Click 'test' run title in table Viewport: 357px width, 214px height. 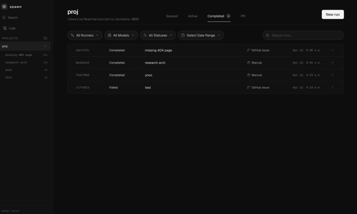click(148, 87)
